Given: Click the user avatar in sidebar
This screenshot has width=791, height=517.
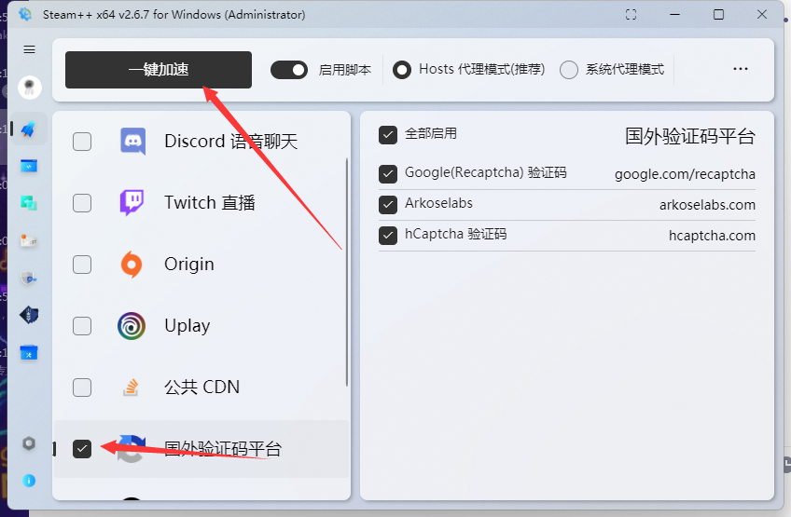Looking at the screenshot, I should point(29,88).
